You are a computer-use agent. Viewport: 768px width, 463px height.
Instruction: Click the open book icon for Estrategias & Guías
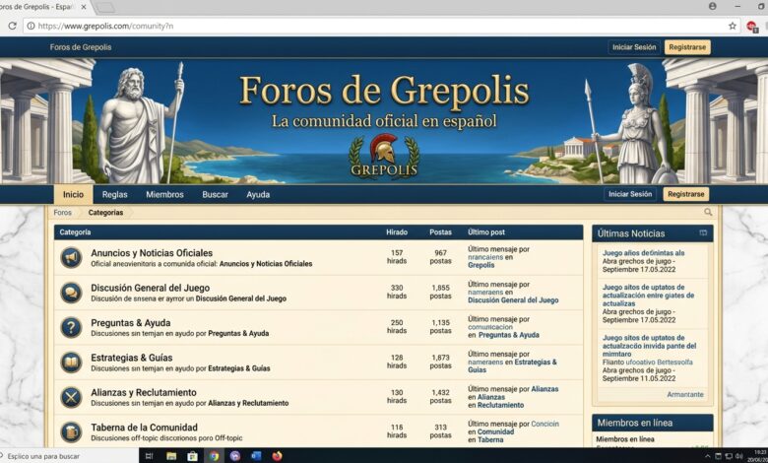pyautogui.click(x=71, y=363)
